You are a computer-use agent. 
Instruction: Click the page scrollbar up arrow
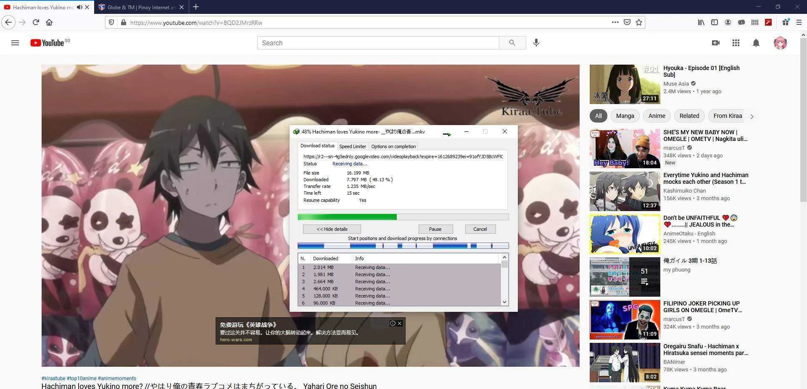click(x=803, y=35)
